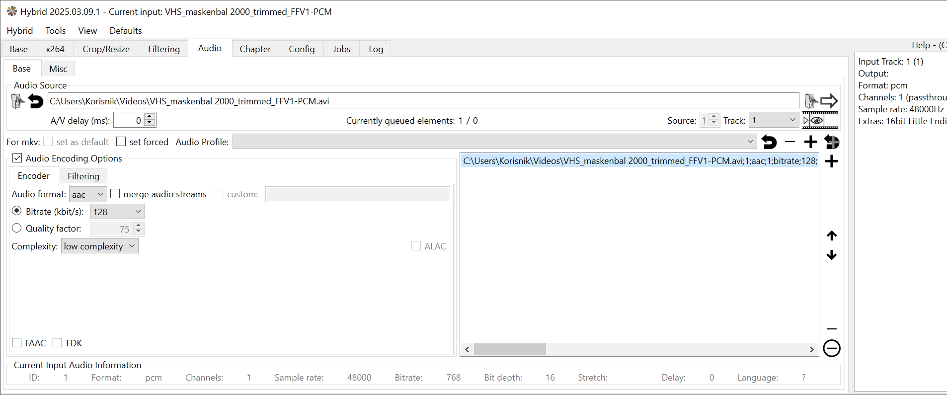Screen dimensions: 947x395
Task: Toggle the set forced checkbox
Action: point(121,142)
